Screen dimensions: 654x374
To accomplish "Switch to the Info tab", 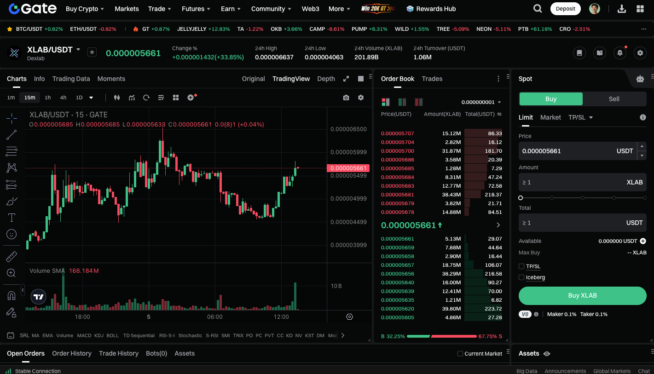I will tap(40, 79).
